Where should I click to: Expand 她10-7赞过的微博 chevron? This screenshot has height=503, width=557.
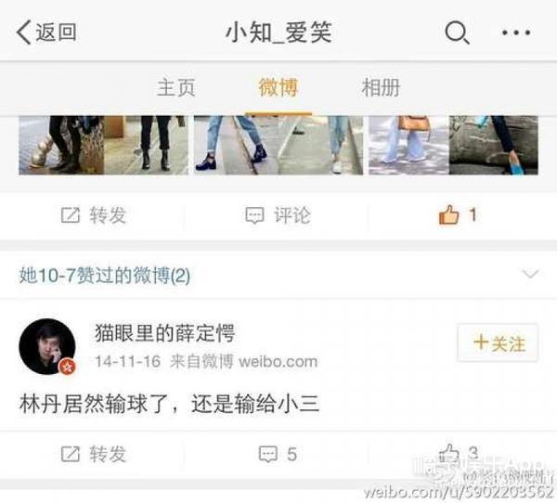click(x=530, y=274)
